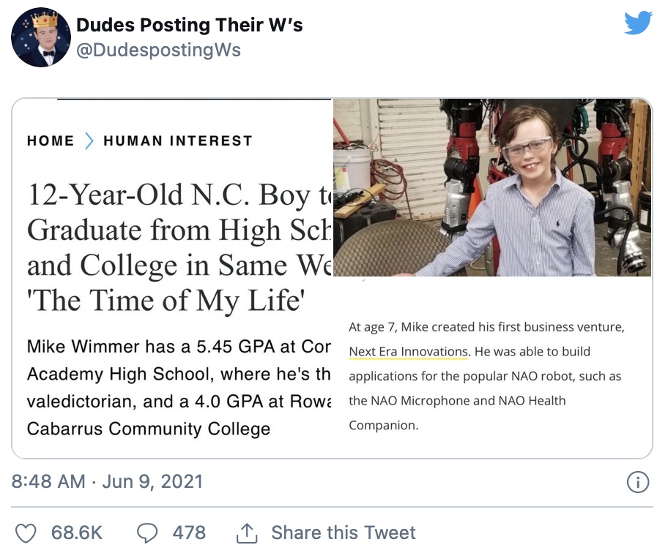This screenshot has height=553, width=668.
Task: Click the Mike Wimmer GPA article summary
Action: 179,388
